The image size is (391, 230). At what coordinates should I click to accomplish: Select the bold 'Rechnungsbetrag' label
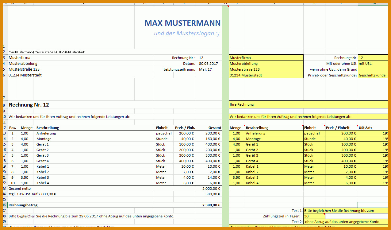23,205
